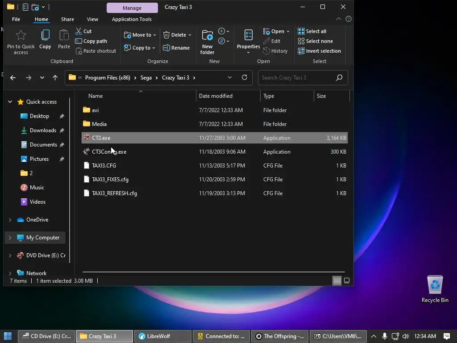Expand My Computer in the navigation pane
This screenshot has height=343, width=457.
coord(10,238)
